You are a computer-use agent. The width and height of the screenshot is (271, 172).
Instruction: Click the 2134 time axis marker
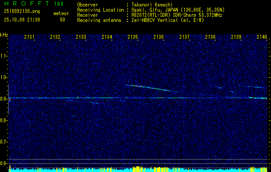point(107,37)
